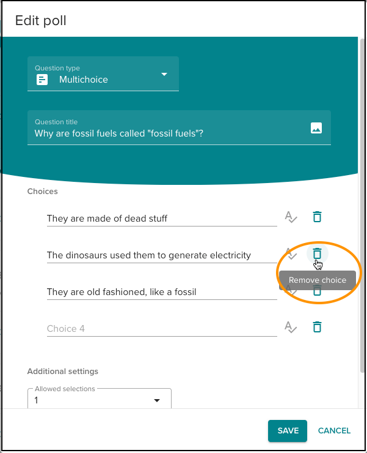Click into the empty Choice 4 field
This screenshot has height=453, width=367.
(162, 329)
